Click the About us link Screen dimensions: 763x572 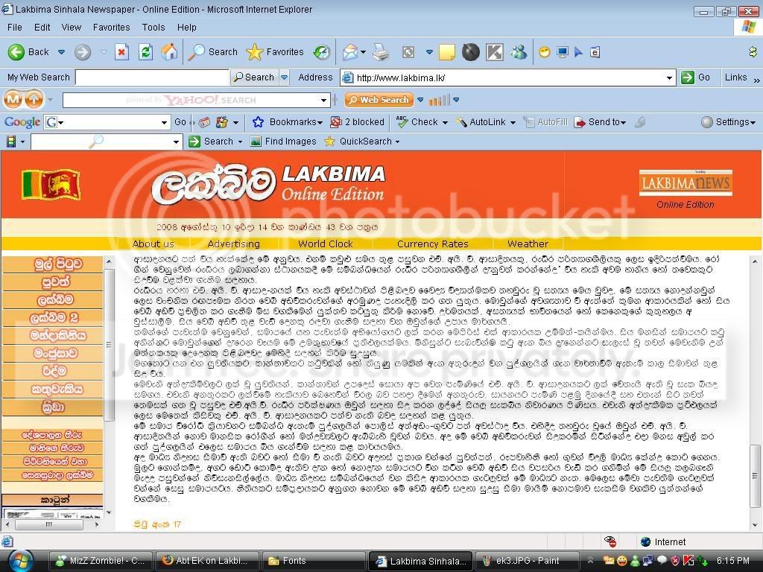153,244
